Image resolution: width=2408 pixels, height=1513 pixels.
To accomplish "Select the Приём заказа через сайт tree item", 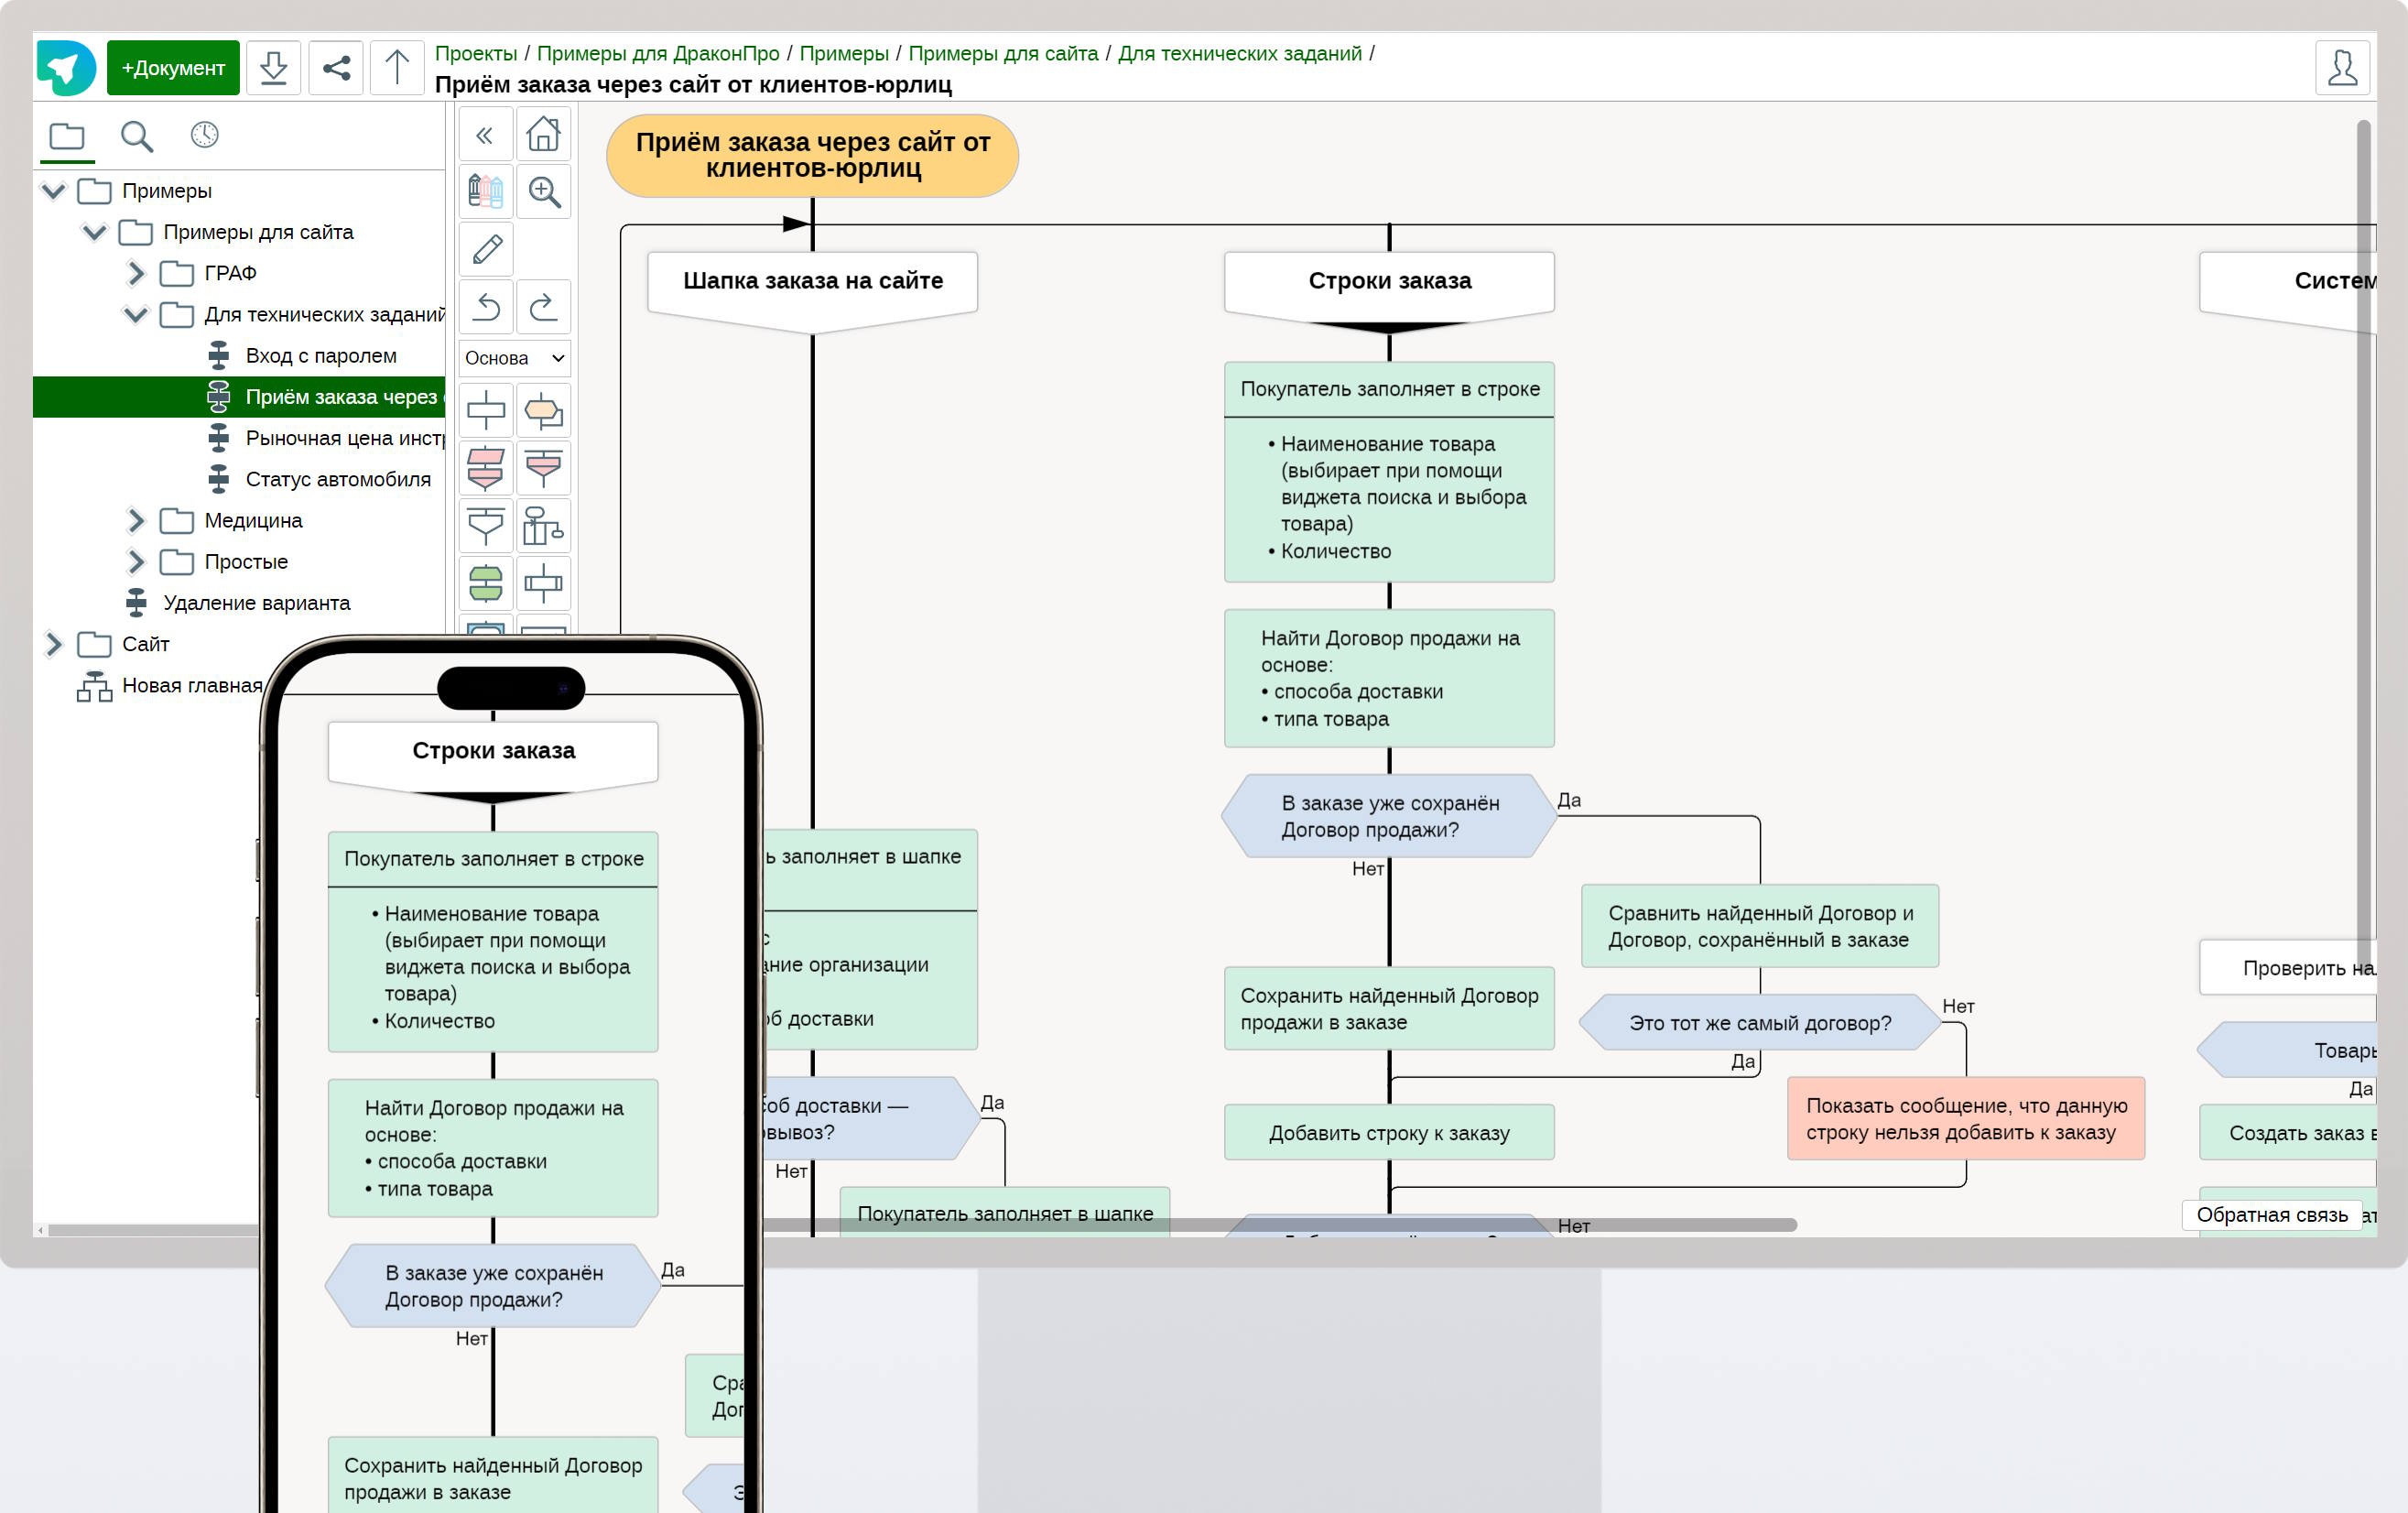I will tap(239, 397).
